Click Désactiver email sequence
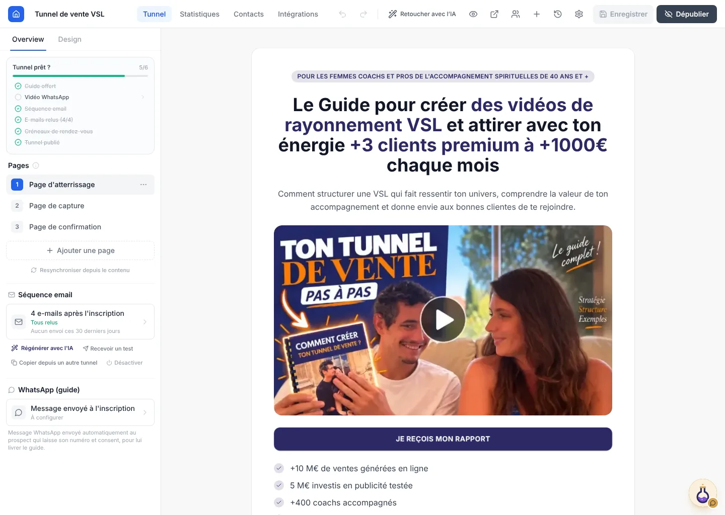 coord(124,363)
